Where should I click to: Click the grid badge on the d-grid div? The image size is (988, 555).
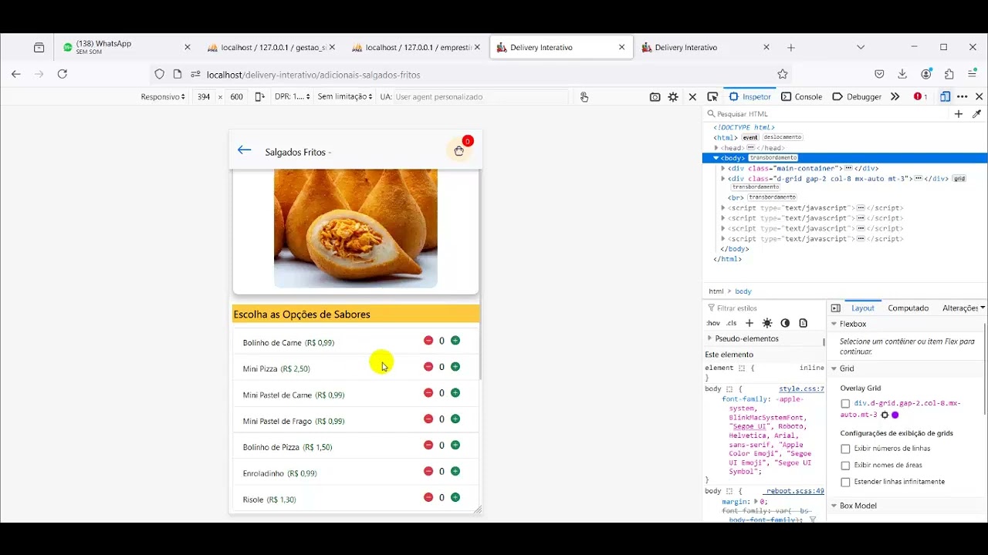[959, 179]
